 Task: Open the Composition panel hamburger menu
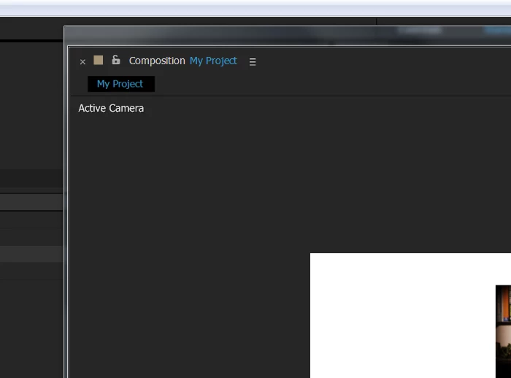coord(253,61)
